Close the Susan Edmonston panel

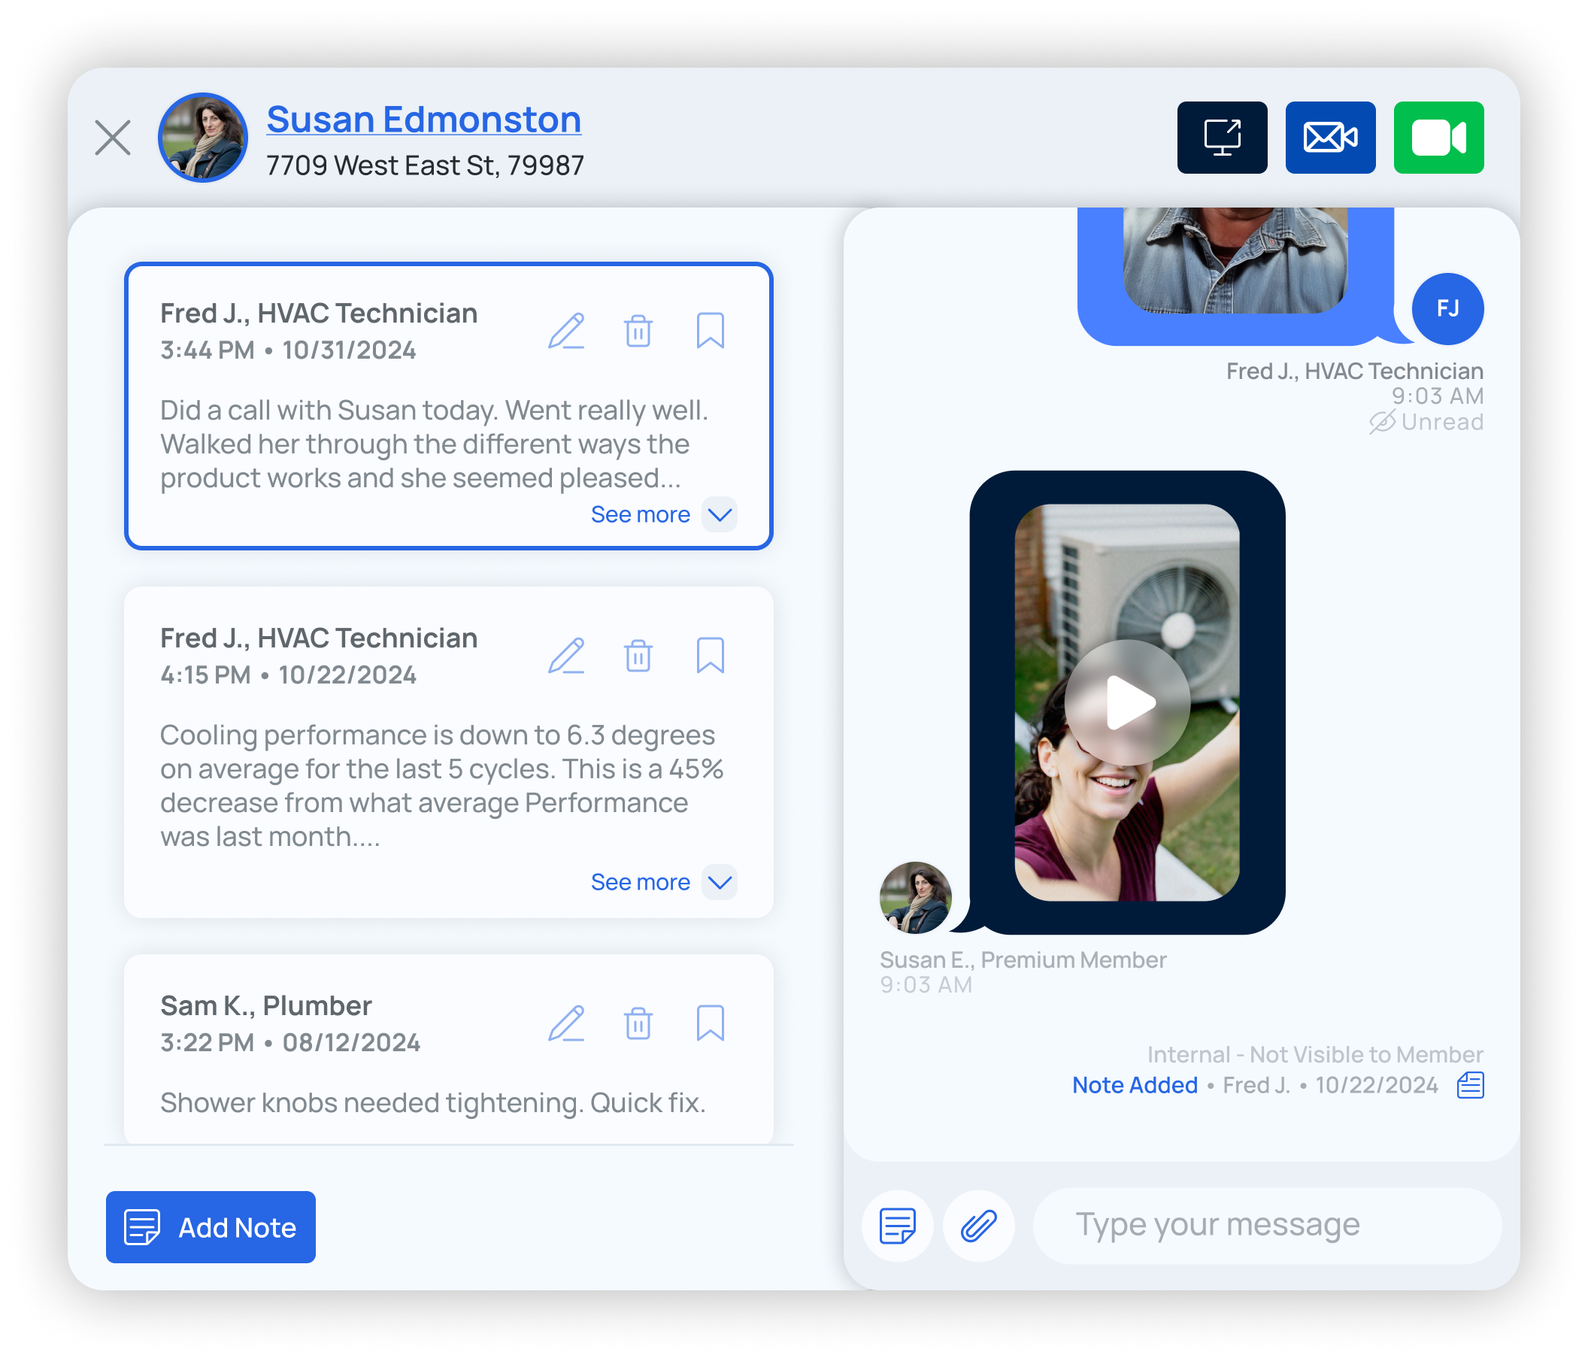coord(113,138)
